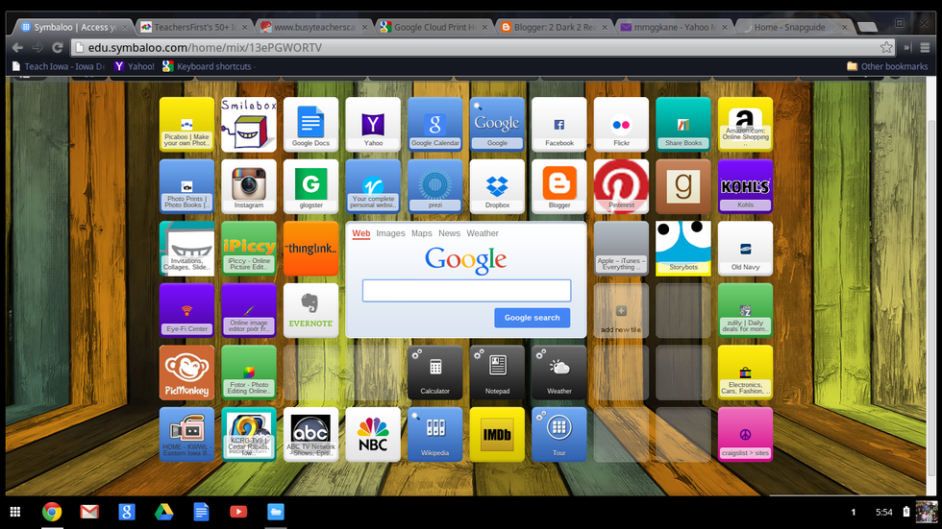
Task: Switch to the Google Cloud Print tab
Action: (434, 27)
